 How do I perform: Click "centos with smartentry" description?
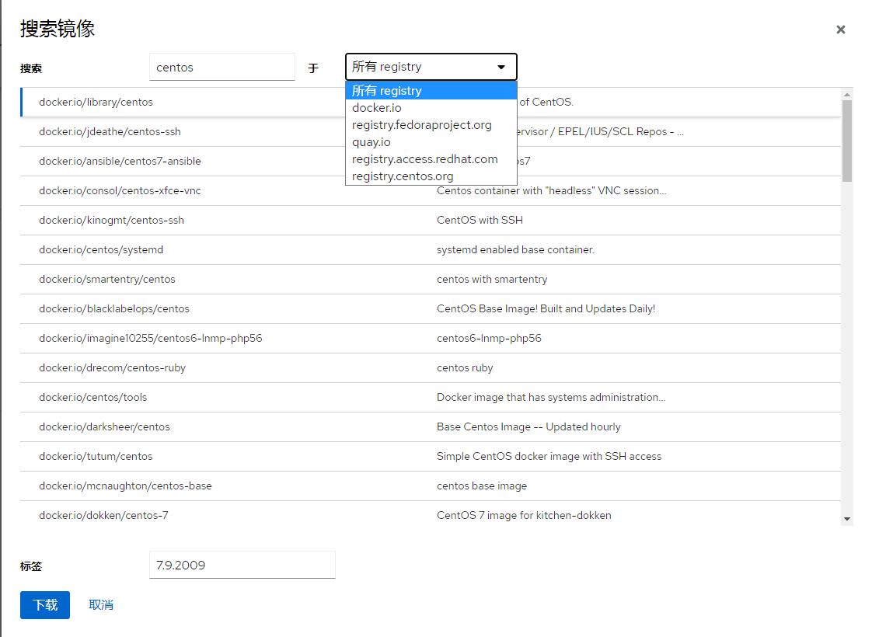(x=492, y=279)
